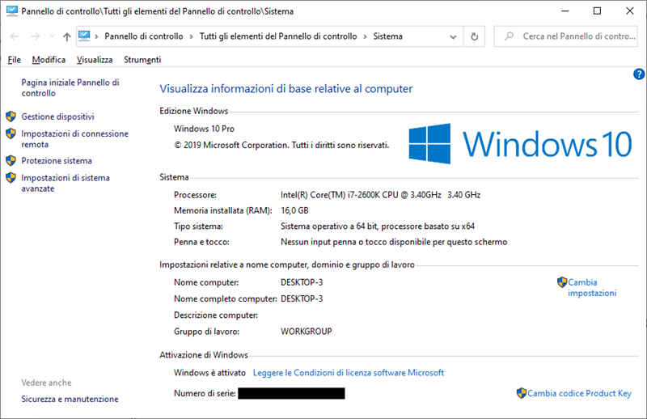
Task: Click shield icon by Cambia codice Product Key
Action: [x=522, y=393]
